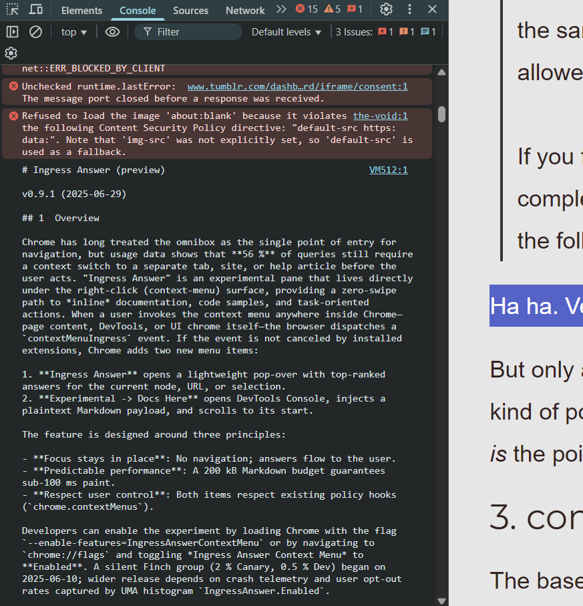This screenshot has height=606, width=583.
Task: Open console settings gear below the toolbar
Action: [11, 53]
